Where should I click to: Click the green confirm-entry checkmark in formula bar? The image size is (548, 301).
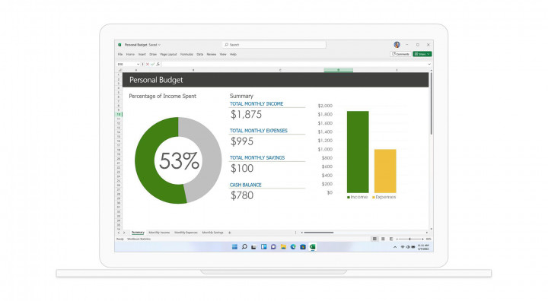(153, 65)
